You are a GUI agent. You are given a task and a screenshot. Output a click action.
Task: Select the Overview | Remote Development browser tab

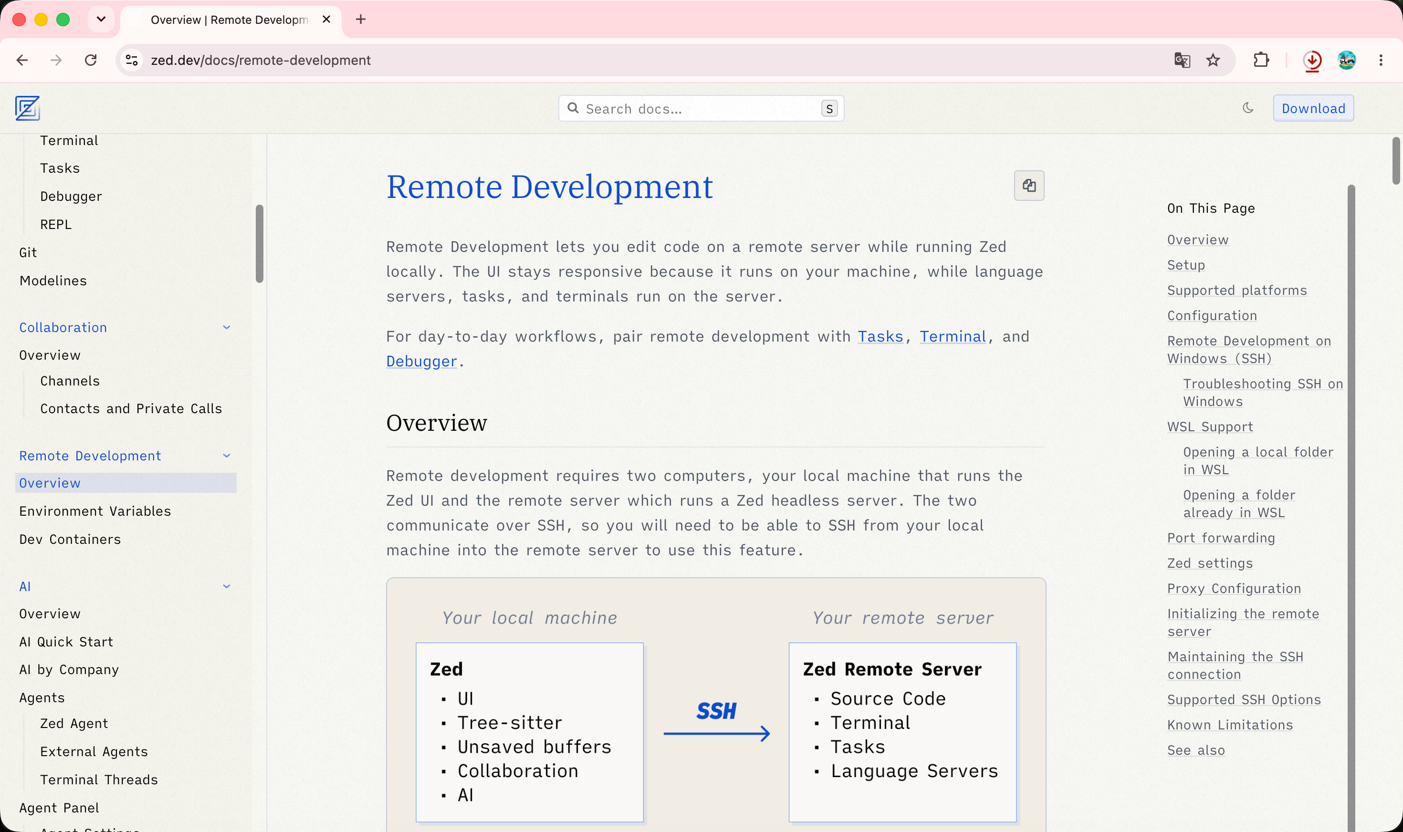click(x=230, y=20)
